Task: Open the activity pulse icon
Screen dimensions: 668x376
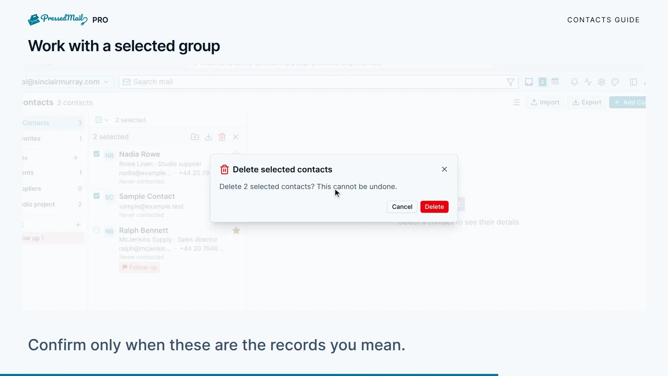Action: point(588,82)
